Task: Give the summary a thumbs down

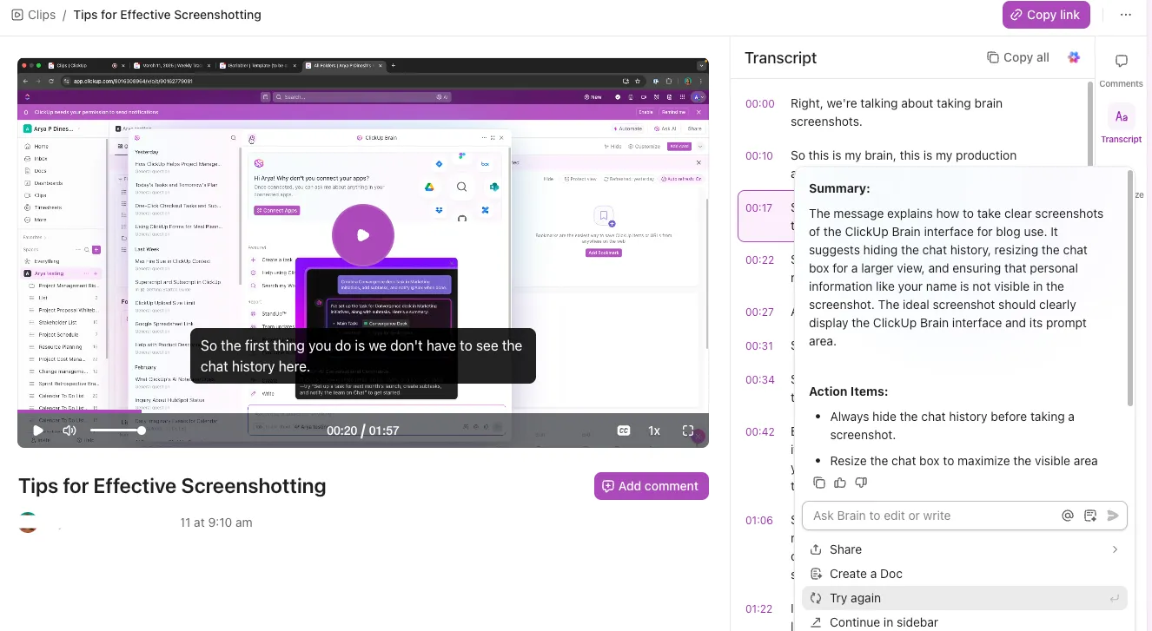Action: [x=861, y=483]
